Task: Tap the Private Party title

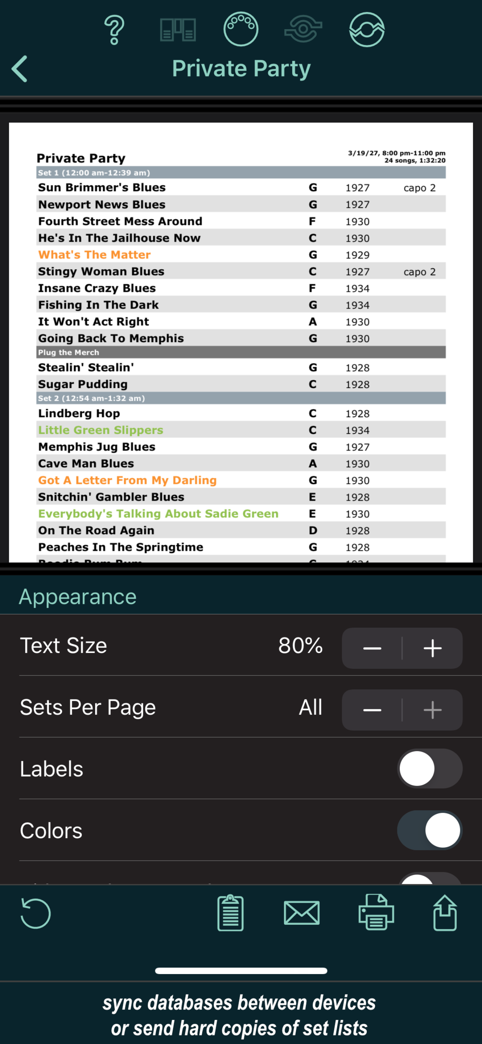Action: tap(241, 68)
